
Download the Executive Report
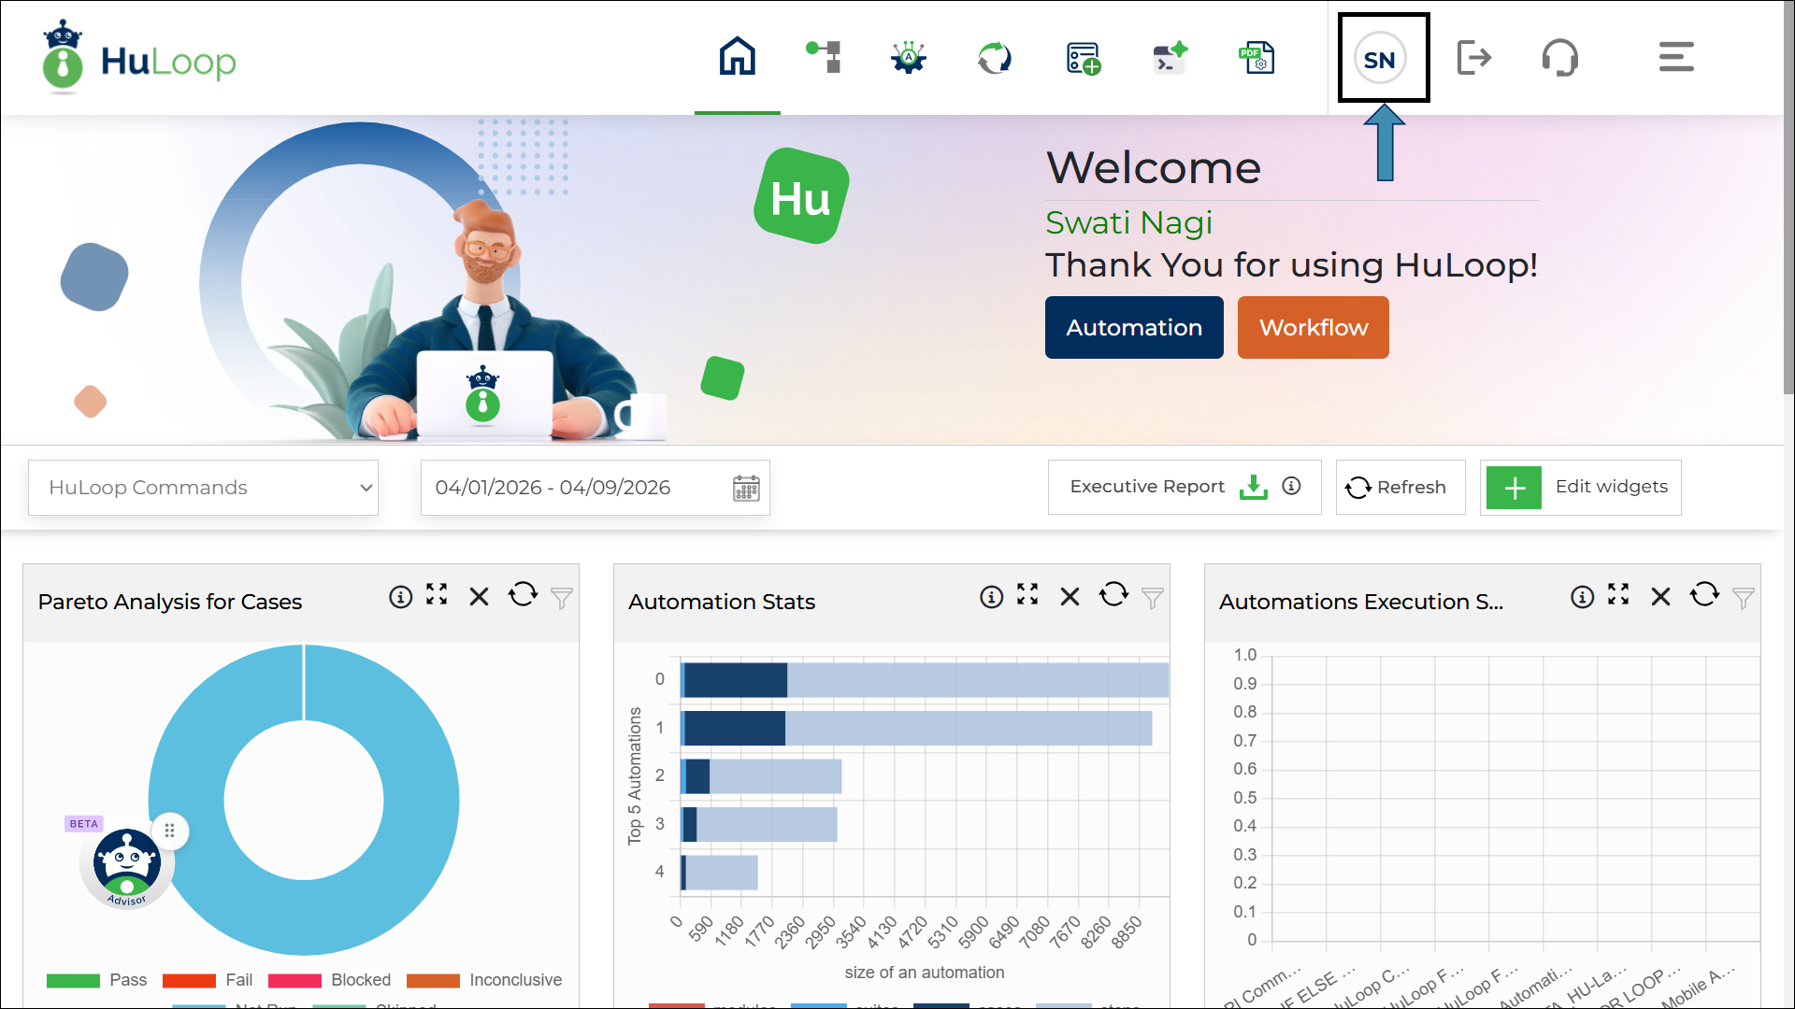1253,487
